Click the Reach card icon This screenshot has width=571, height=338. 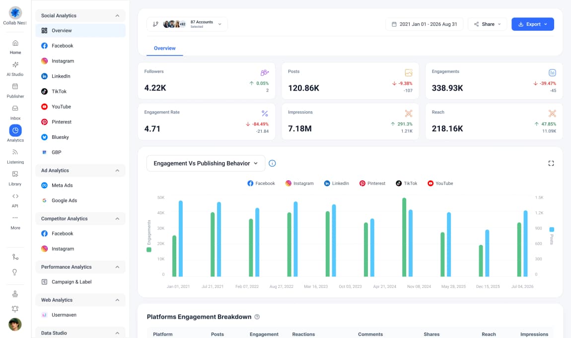(553, 113)
